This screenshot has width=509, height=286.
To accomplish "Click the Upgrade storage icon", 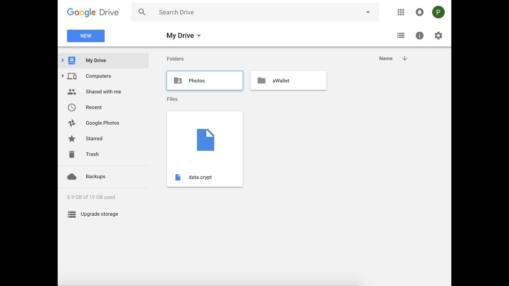I will click(x=72, y=214).
